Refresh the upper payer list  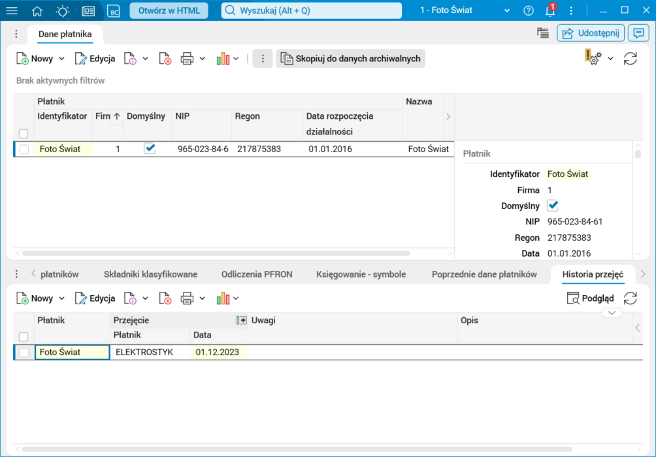631,59
